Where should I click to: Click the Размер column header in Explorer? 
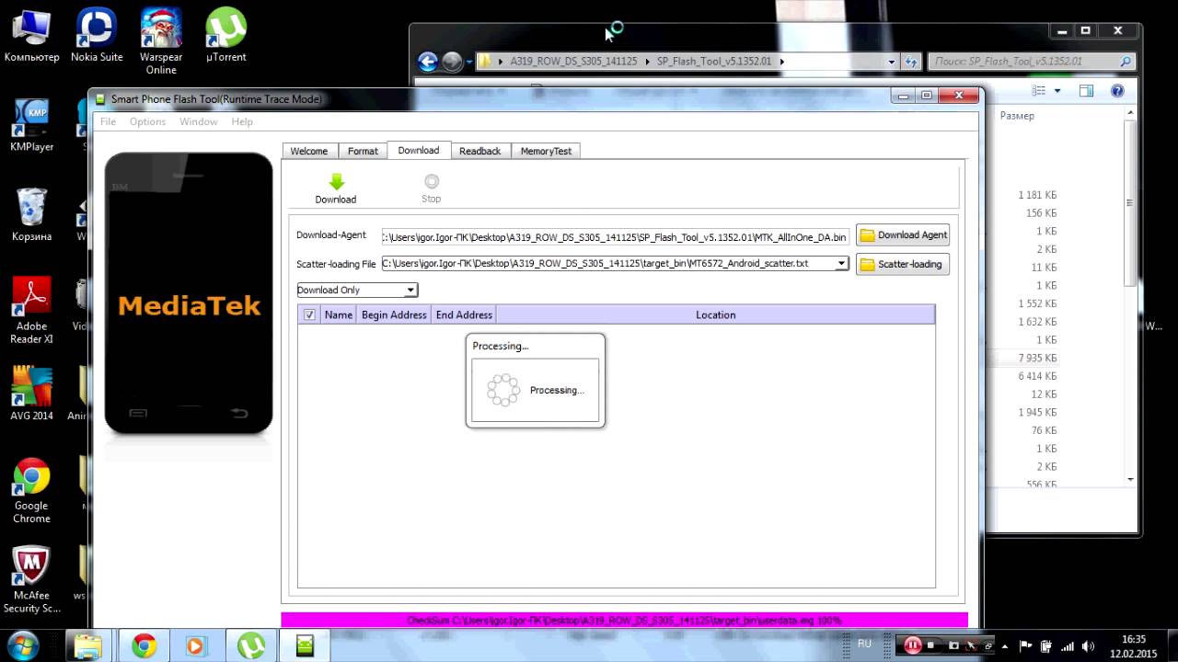[x=1017, y=116]
